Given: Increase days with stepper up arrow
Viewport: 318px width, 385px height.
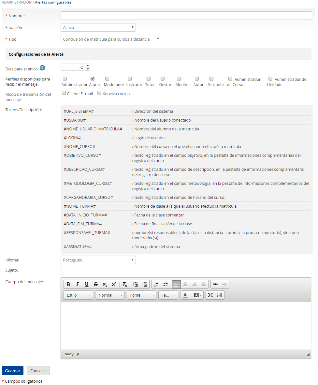Looking at the screenshot, I should click(88, 66).
